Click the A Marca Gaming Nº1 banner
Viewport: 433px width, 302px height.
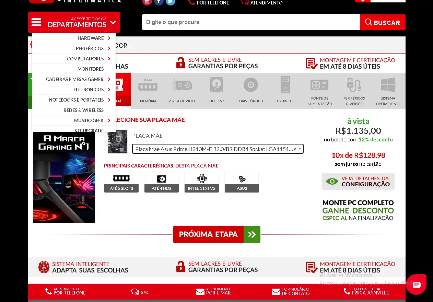click(64, 177)
